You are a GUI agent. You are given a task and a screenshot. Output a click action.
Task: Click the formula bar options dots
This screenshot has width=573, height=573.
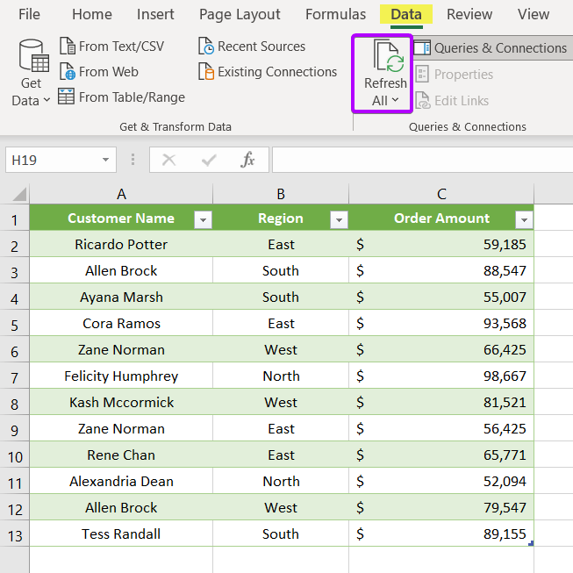133,160
